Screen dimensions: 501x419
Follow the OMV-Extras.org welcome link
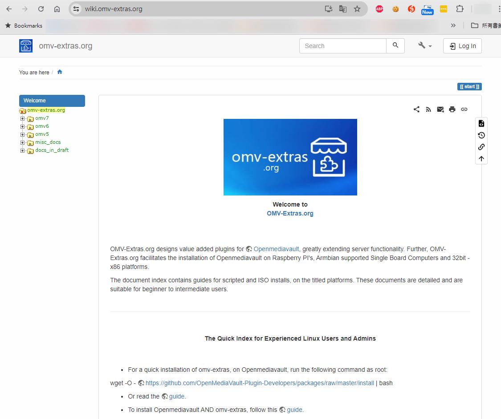click(290, 213)
